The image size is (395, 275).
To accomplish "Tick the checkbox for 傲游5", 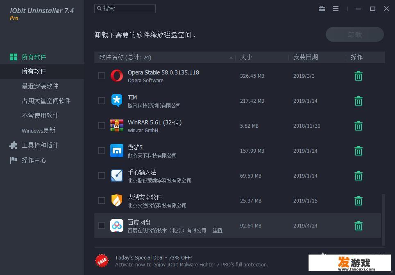I will click(x=102, y=151).
